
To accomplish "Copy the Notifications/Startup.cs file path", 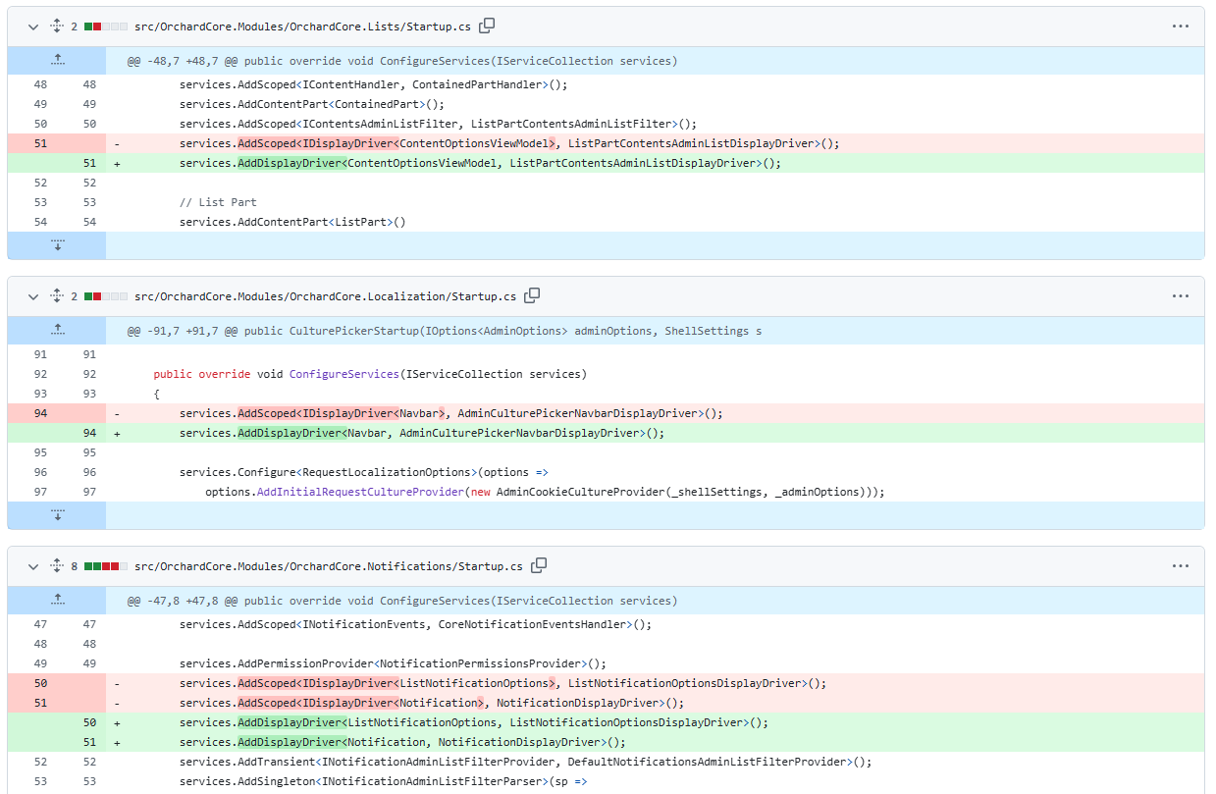I will 539,565.
